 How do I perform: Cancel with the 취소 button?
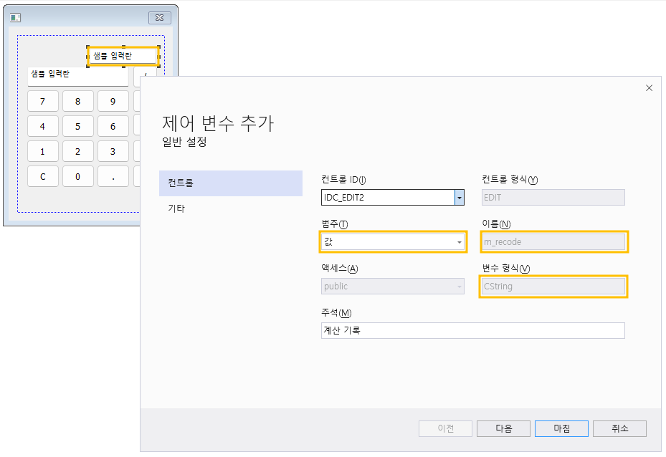click(619, 428)
